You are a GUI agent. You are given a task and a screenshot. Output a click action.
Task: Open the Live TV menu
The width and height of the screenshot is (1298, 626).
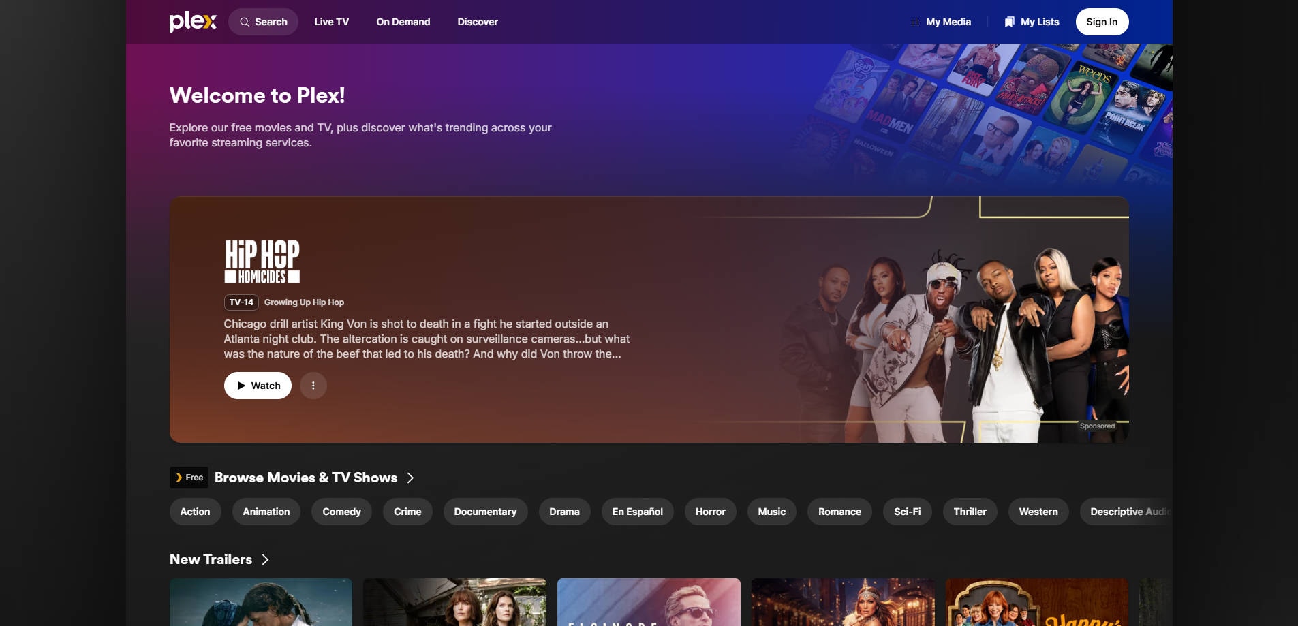tap(331, 22)
